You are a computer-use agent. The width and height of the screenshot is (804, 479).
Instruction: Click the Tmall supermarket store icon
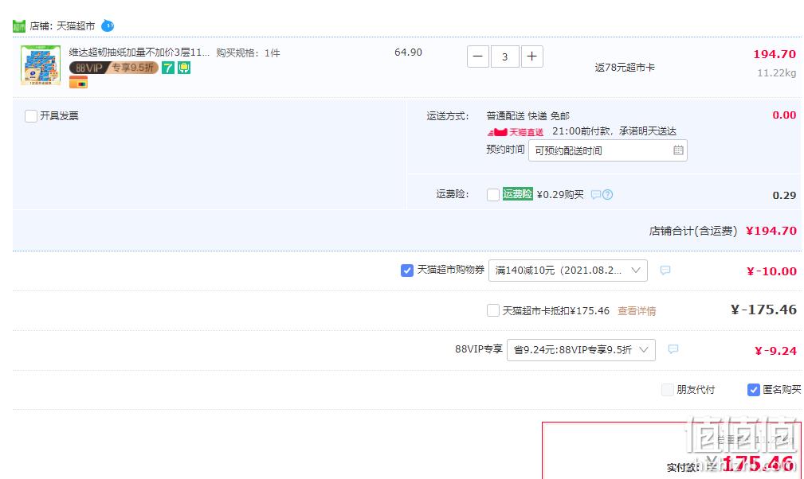point(19,25)
